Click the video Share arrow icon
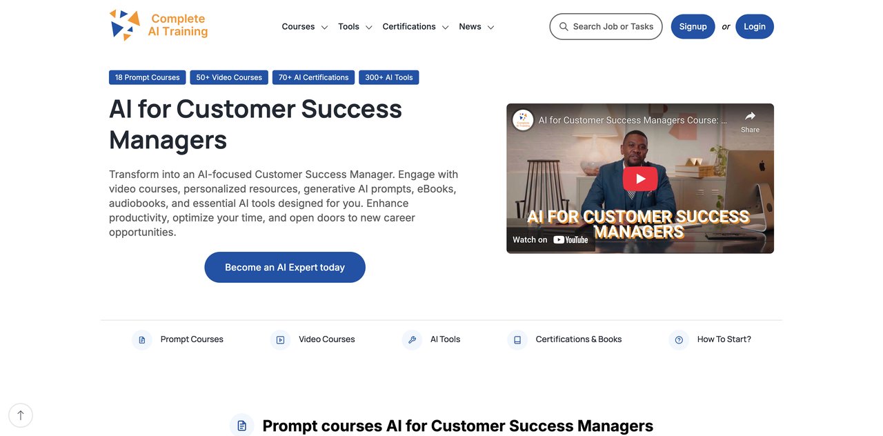The height and width of the screenshot is (436, 883). coord(750,116)
